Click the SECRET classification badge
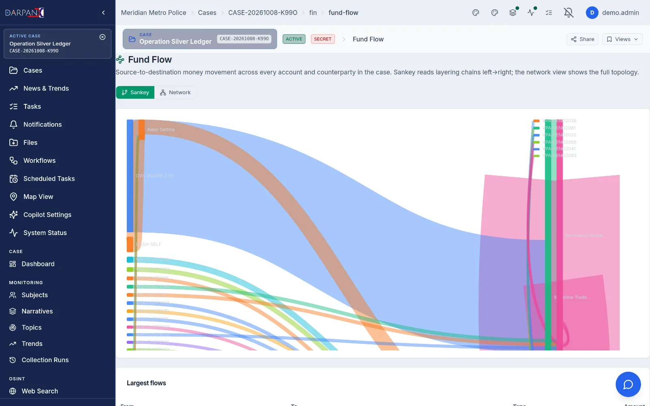 click(323, 39)
